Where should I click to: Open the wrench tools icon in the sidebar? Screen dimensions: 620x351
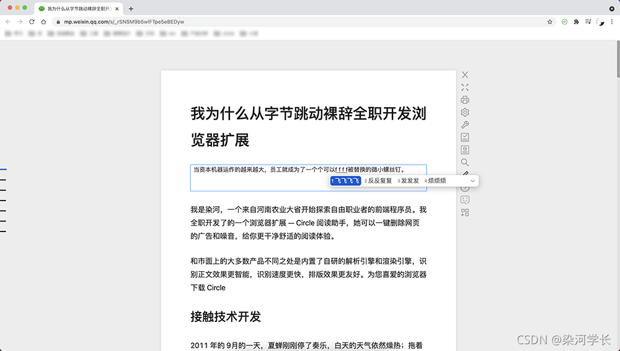coord(465,125)
